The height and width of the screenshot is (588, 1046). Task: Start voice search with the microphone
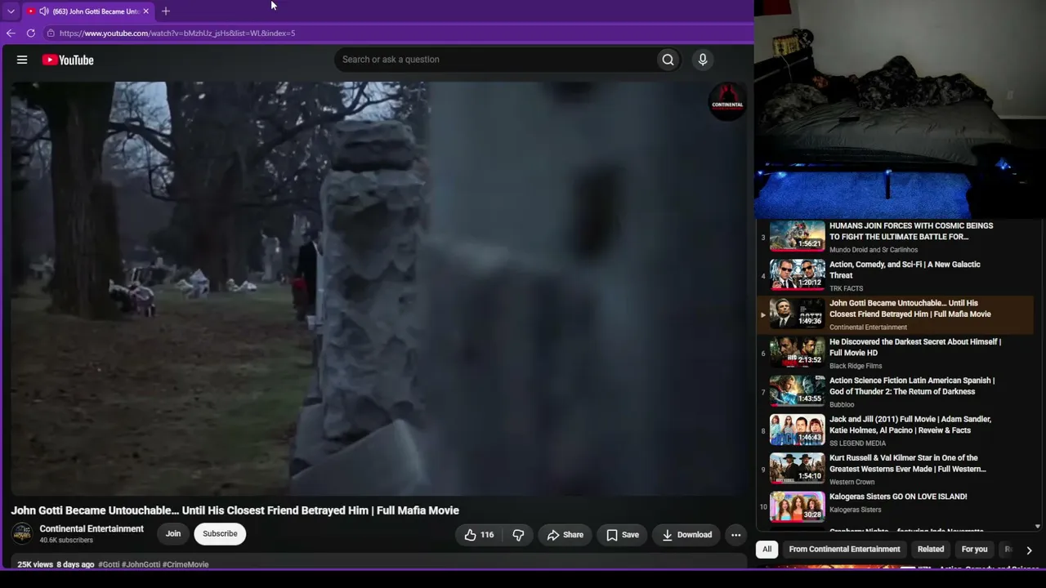pos(703,60)
